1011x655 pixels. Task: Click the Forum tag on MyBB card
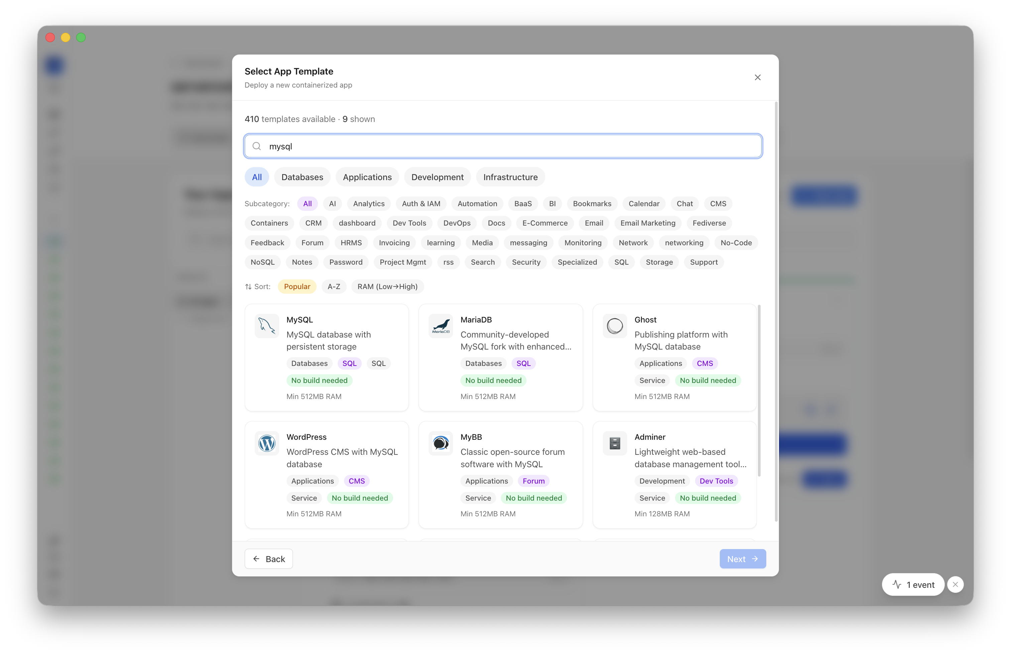534,481
